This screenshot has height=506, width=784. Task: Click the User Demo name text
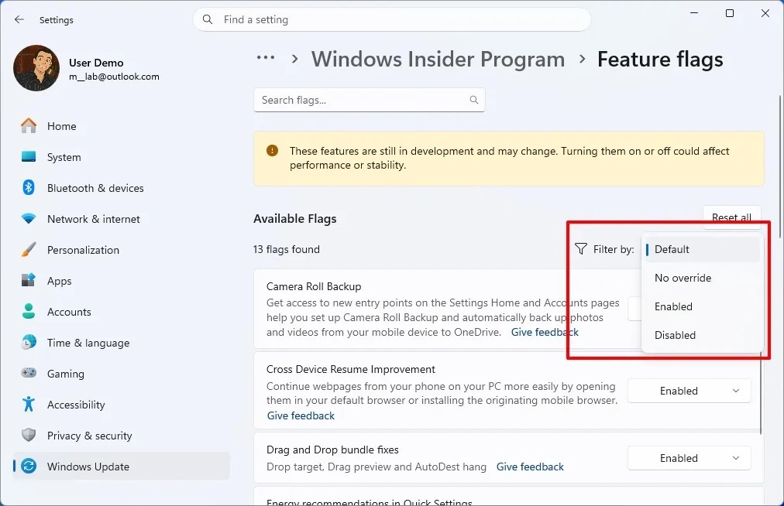pyautogui.click(x=96, y=63)
